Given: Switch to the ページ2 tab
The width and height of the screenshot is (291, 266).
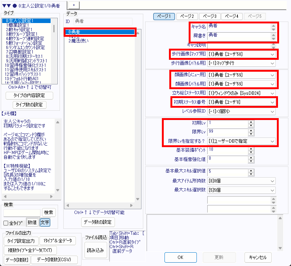Looking at the screenshot, I should tap(187, 16).
